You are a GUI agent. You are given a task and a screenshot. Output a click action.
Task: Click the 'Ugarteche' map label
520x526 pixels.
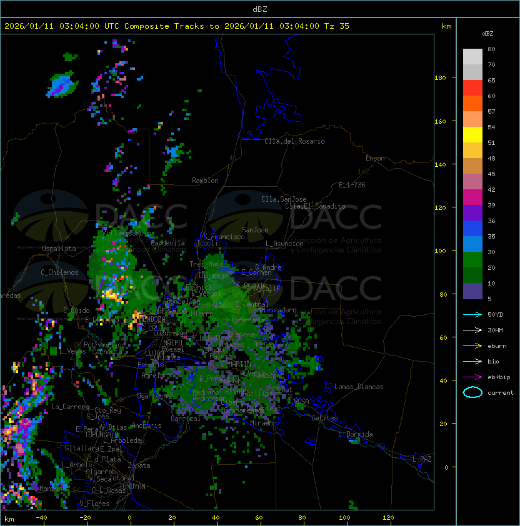coord(154,396)
